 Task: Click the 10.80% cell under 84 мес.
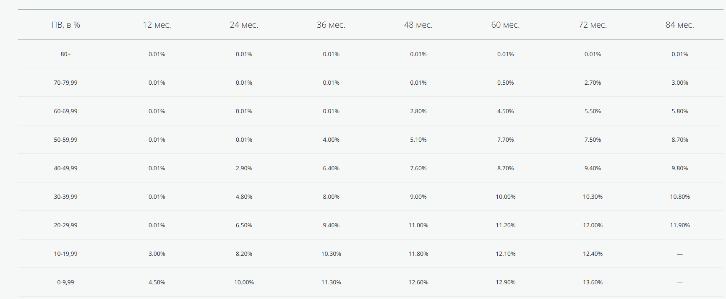[679, 197]
